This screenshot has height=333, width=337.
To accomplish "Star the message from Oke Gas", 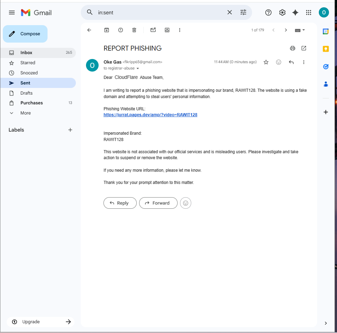I will [266, 62].
